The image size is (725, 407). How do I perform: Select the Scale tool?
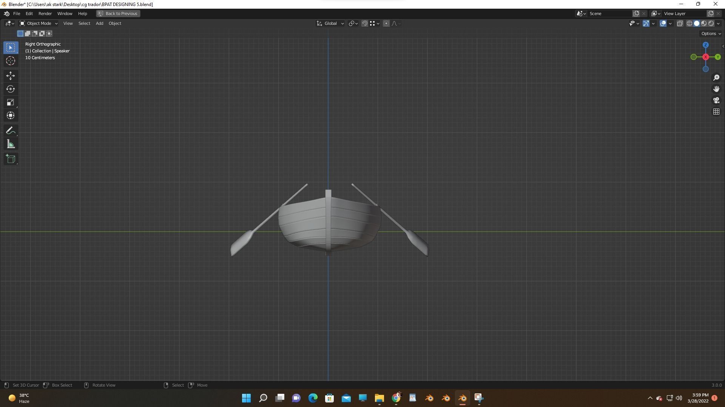(x=11, y=103)
